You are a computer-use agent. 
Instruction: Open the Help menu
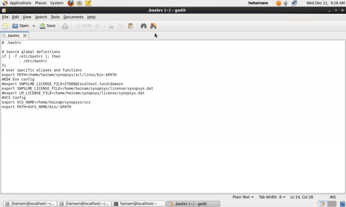91,17
